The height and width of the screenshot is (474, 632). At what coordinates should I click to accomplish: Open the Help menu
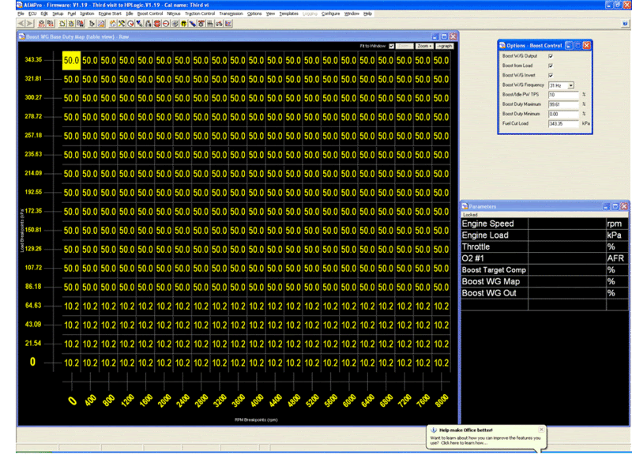(367, 13)
